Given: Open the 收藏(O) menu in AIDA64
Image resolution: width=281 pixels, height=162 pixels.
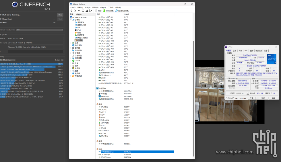Looking at the screenshot, I should coord(103,7).
